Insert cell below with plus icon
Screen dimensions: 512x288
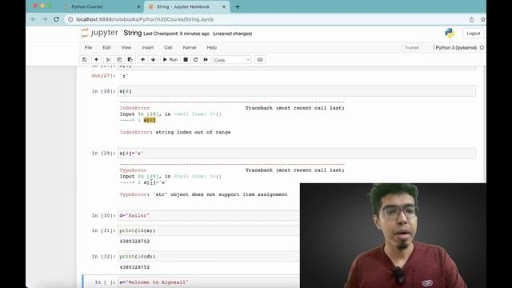pos(96,60)
